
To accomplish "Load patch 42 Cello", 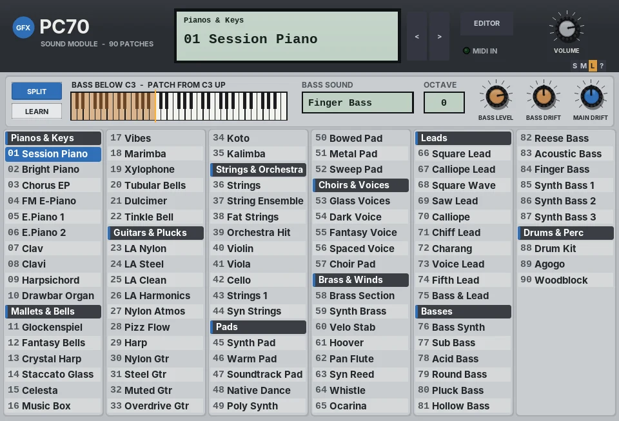I will click(258, 280).
